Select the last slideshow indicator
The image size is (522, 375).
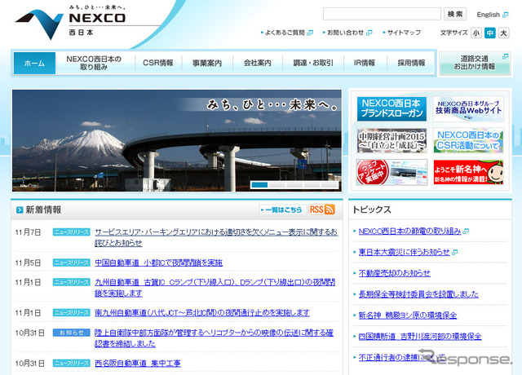(330, 185)
